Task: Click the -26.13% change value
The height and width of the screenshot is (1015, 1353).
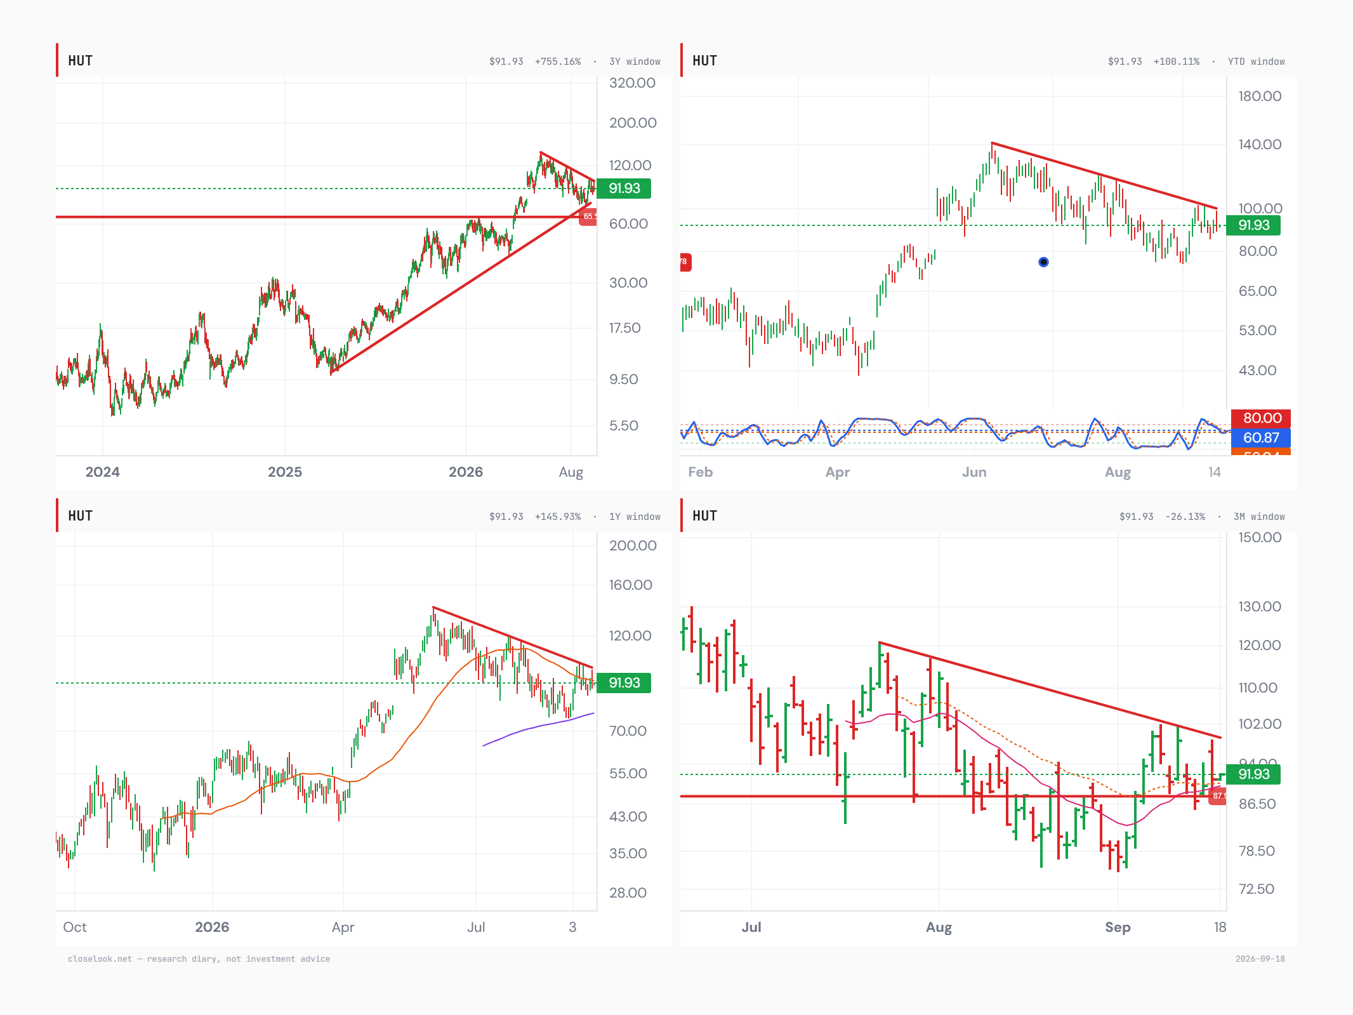Action: tap(1185, 517)
